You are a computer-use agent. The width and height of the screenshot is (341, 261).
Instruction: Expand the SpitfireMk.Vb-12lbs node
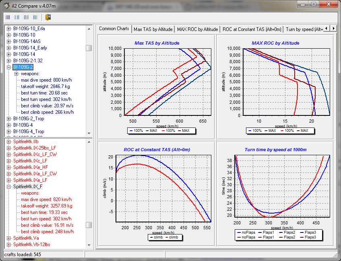click(8, 245)
